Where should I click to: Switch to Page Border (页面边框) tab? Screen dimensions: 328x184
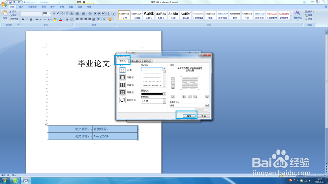click(x=135, y=61)
